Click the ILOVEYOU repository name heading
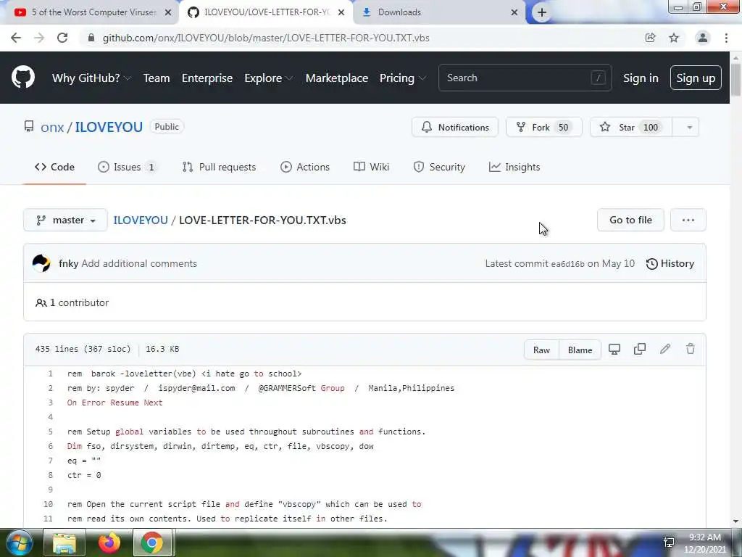 [x=109, y=128]
